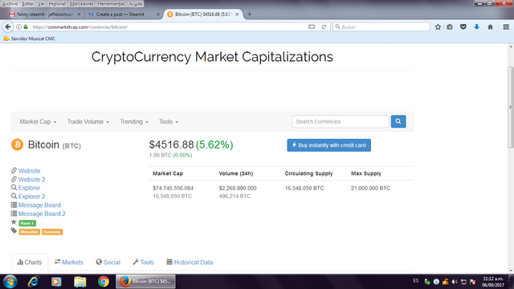Open a new tab with plus button

click(250, 14)
